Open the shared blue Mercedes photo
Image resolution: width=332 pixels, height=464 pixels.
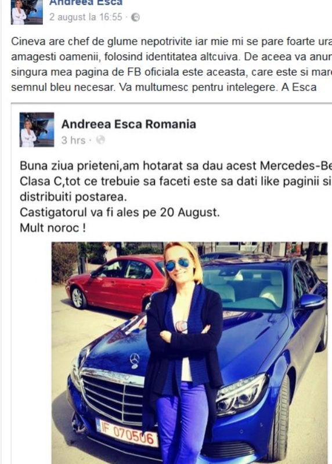tap(190, 353)
